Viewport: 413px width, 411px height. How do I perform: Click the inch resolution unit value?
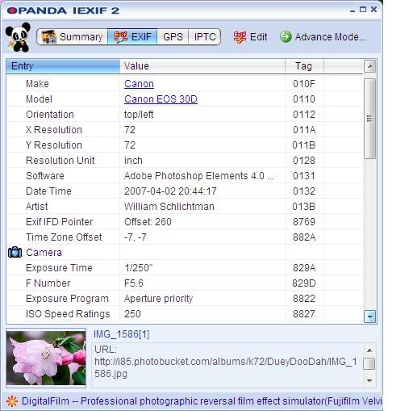133,161
